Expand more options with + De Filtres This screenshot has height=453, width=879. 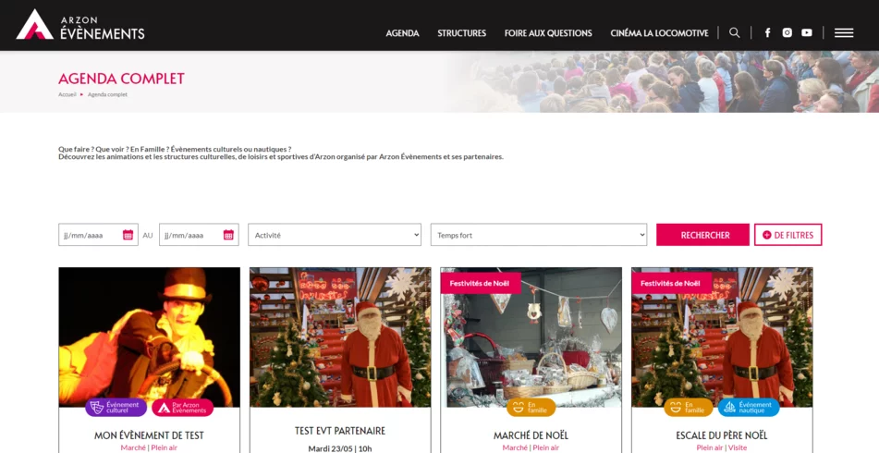[787, 235]
